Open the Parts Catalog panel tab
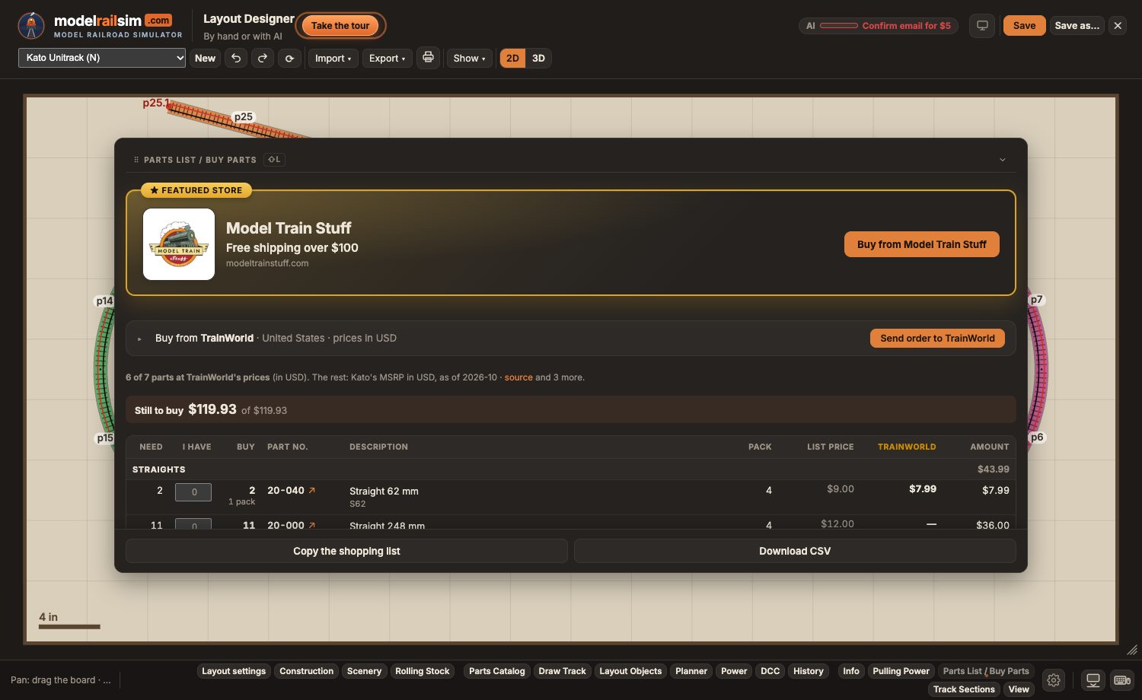Screen dimensions: 1142x700 [496, 671]
